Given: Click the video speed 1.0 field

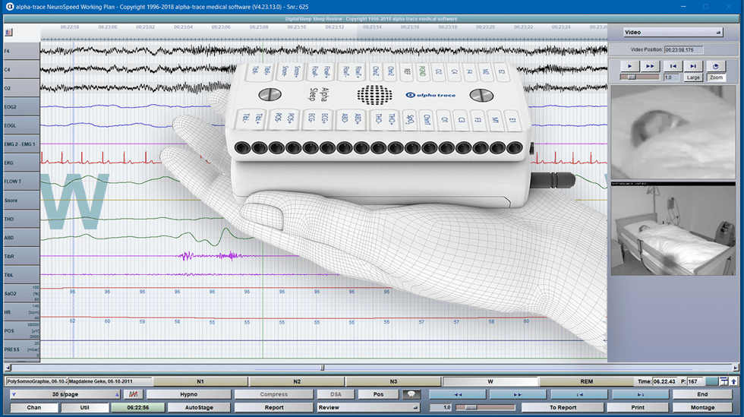Looking at the screenshot, I should pos(672,77).
